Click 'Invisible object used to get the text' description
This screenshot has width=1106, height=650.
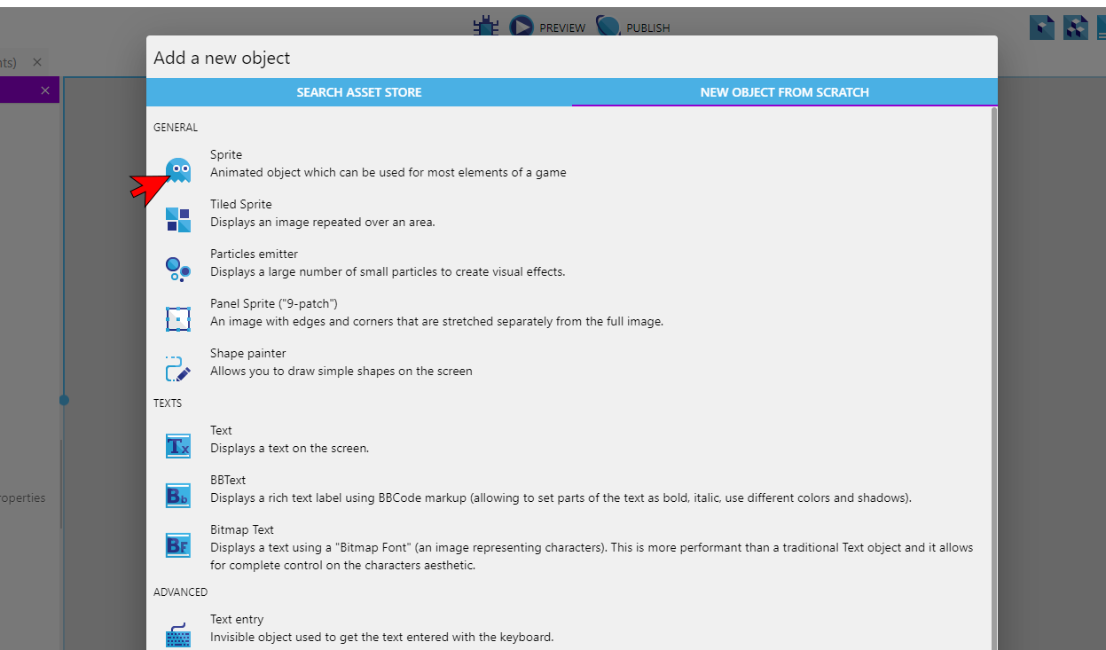click(382, 637)
